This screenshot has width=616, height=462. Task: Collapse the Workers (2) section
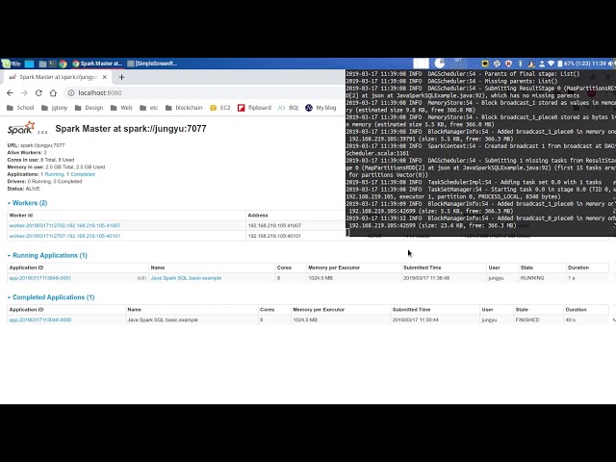pos(28,203)
